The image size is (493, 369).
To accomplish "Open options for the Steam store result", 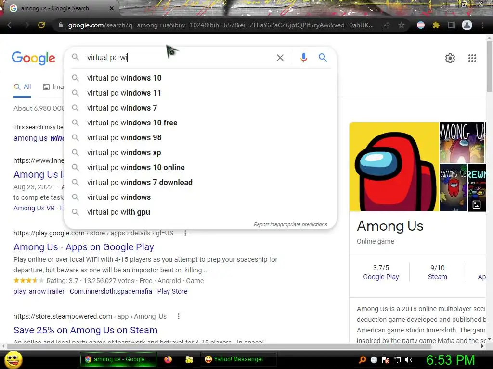I will (179, 316).
